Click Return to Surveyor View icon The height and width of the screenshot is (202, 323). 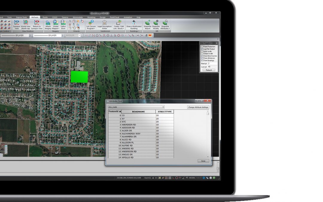pyautogui.click(x=37, y=22)
